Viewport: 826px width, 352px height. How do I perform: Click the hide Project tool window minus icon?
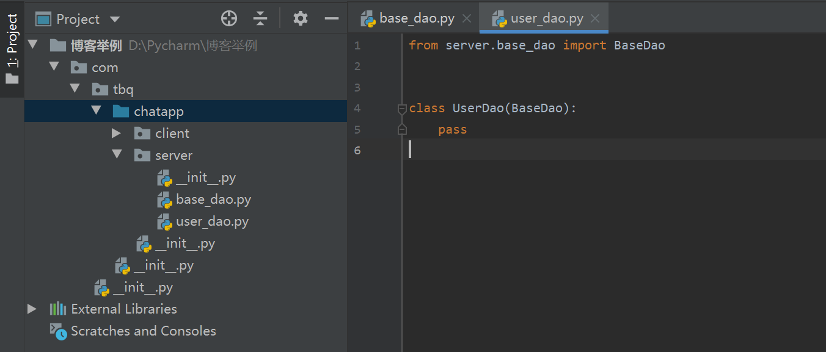pos(331,18)
